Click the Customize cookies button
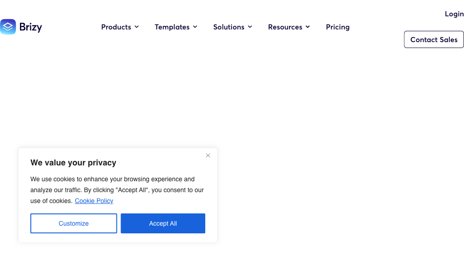Image resolution: width=464 pixels, height=261 pixels. click(73, 223)
